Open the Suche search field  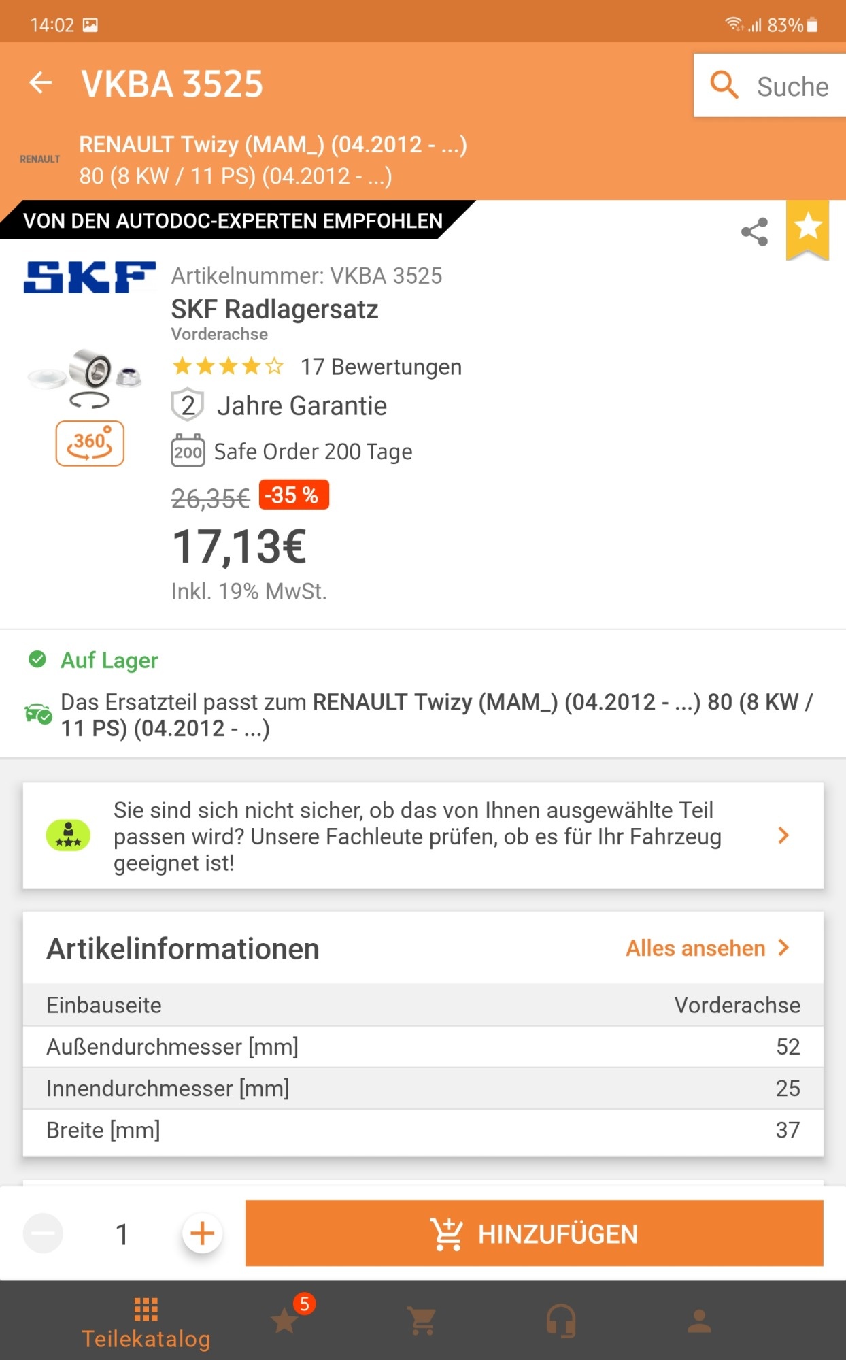click(770, 86)
